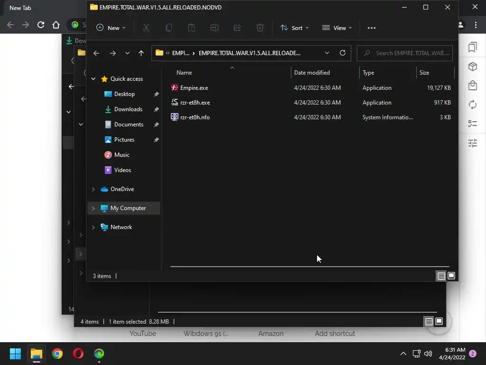
Task: Open Documents in navigation pane
Action: (x=129, y=125)
